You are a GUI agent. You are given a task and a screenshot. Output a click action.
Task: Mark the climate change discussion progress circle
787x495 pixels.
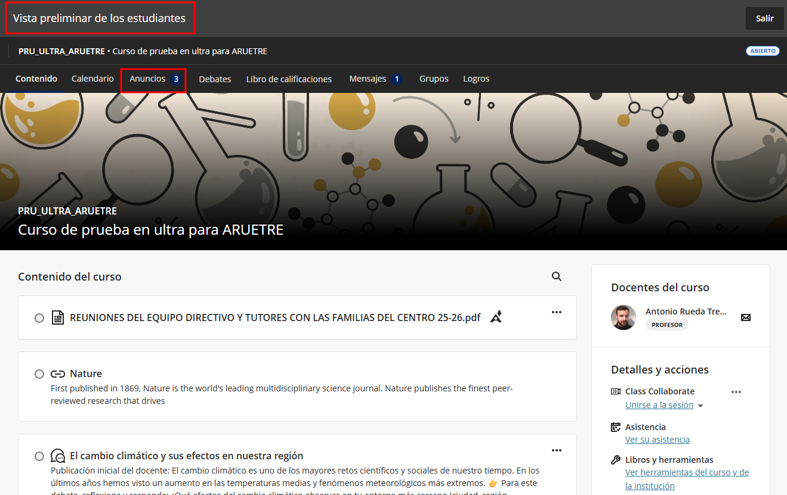click(x=39, y=456)
